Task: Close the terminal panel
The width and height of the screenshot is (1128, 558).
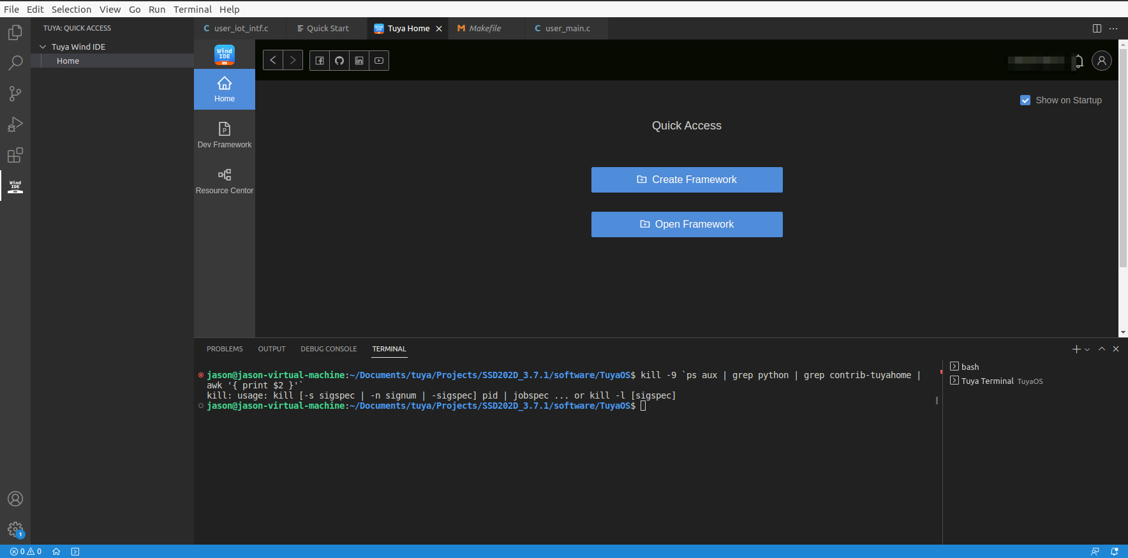Action: (1116, 349)
